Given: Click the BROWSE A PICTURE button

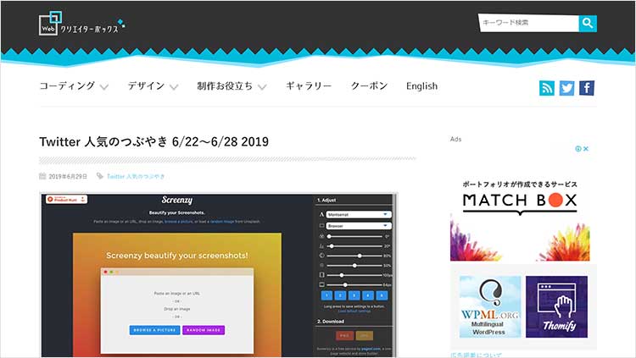Looking at the screenshot, I should (154, 330).
